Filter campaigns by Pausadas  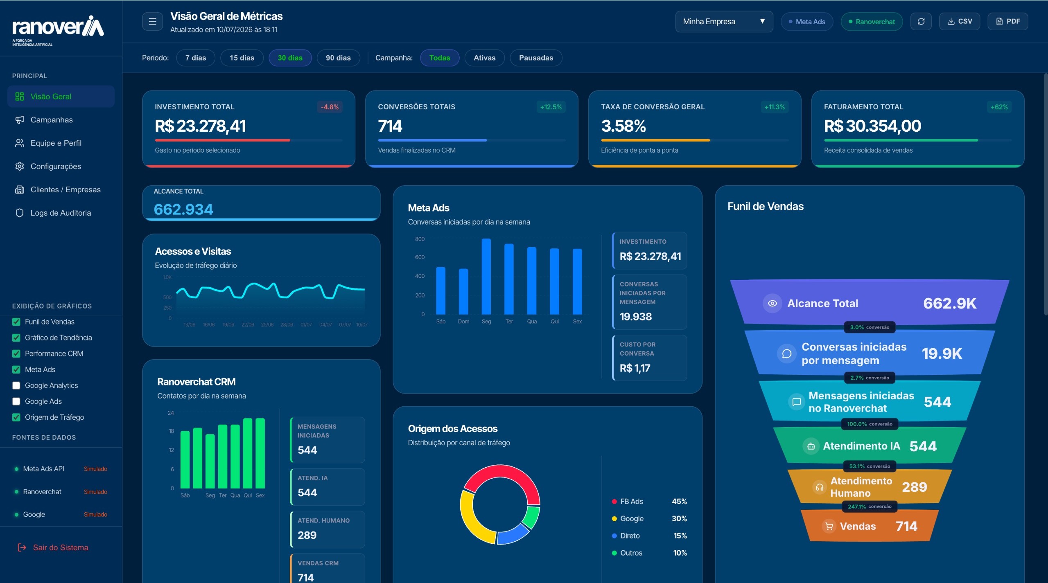click(536, 58)
